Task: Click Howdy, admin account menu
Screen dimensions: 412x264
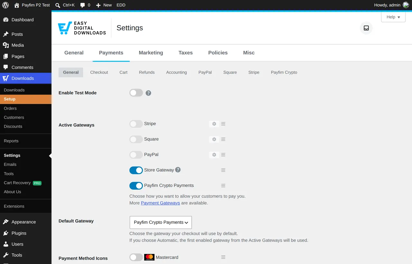Action: [391, 5]
